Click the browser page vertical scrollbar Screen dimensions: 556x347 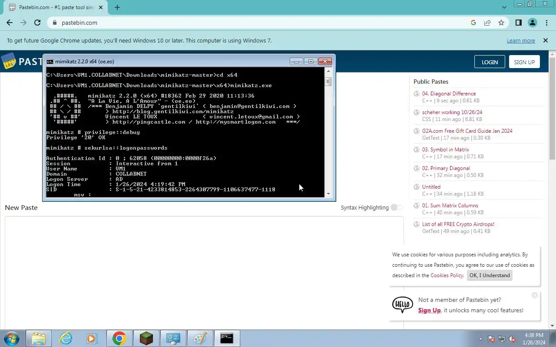coord(553,108)
